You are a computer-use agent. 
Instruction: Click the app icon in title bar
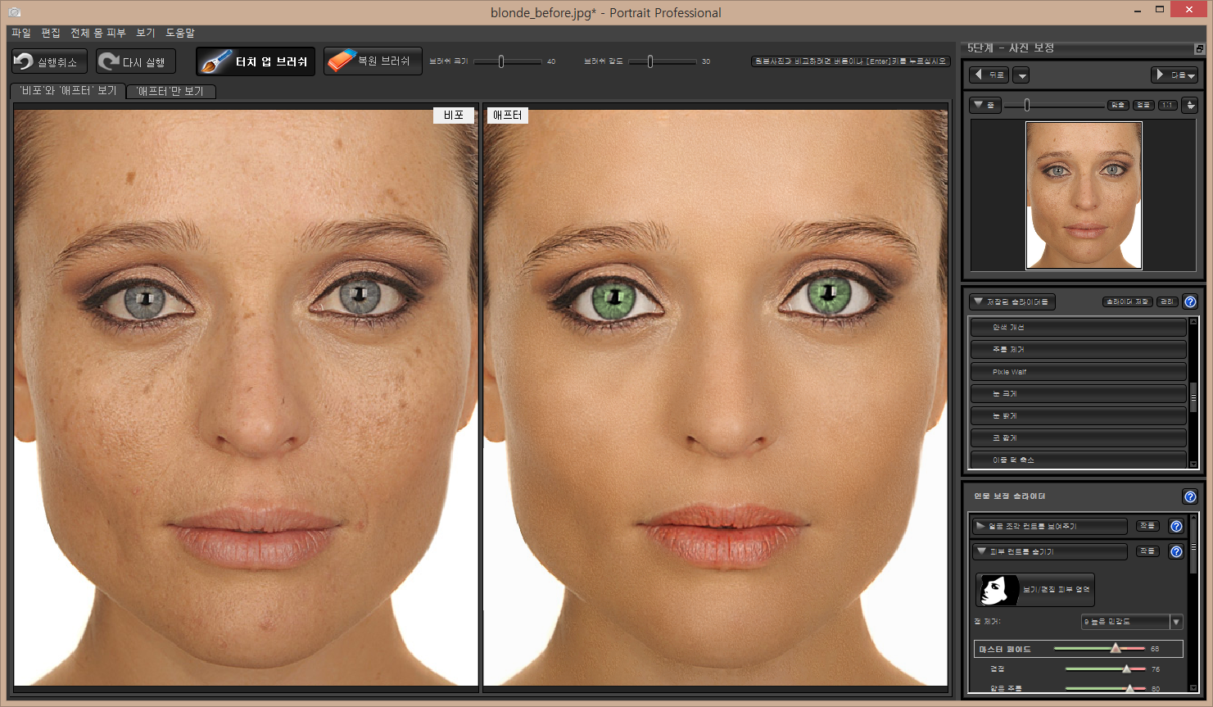tap(15, 12)
